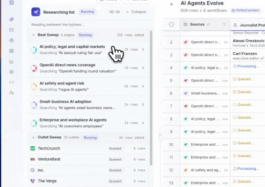
Task: Open the Default project link
Action: click(245, 10)
